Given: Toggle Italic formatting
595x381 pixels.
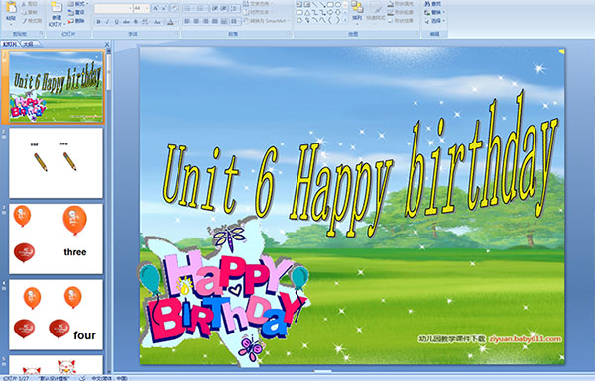Looking at the screenshot, I should coord(107,22).
